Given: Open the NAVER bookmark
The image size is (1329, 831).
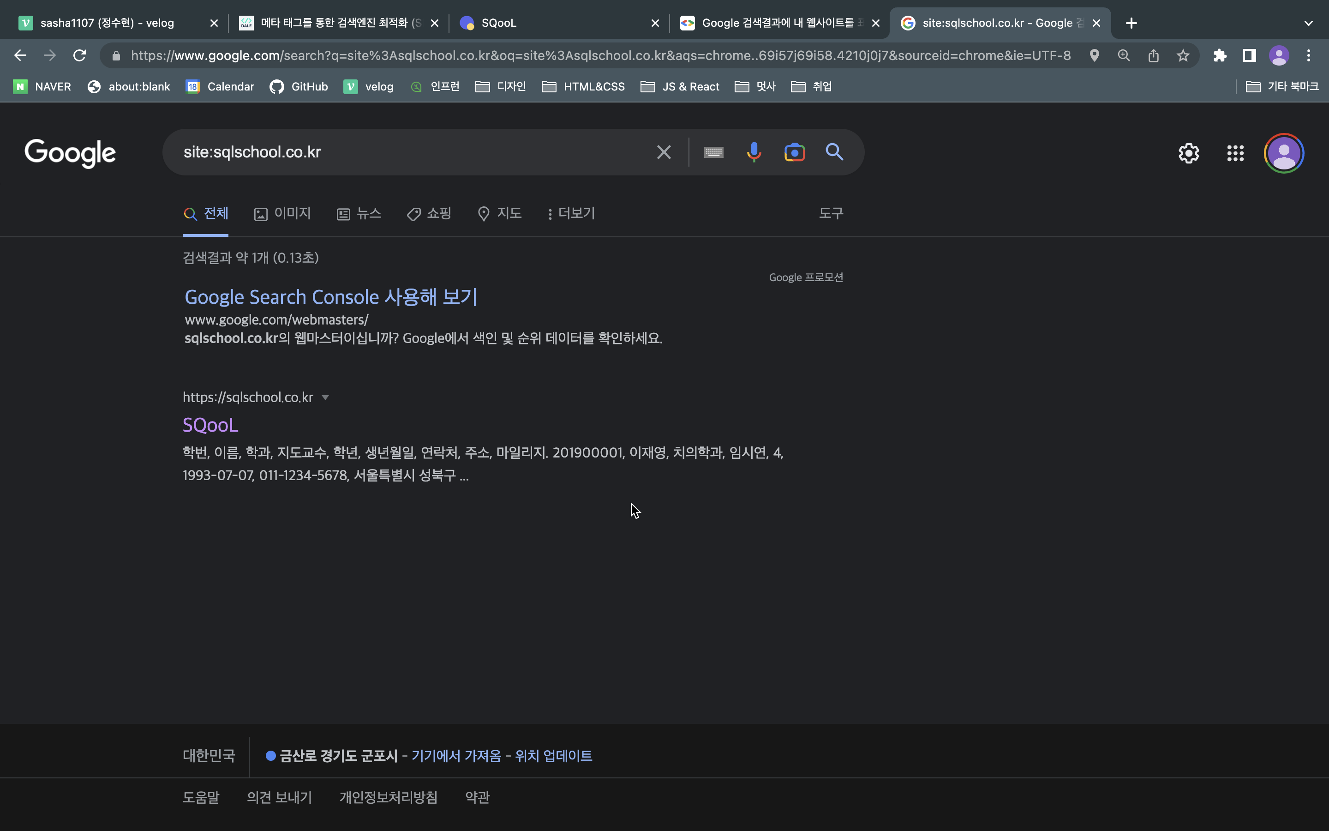Looking at the screenshot, I should [x=42, y=86].
